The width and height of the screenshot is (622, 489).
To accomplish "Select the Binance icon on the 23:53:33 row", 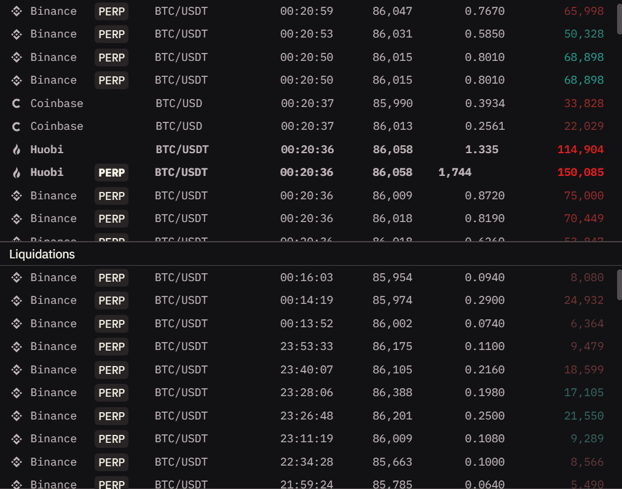I will tap(16, 346).
